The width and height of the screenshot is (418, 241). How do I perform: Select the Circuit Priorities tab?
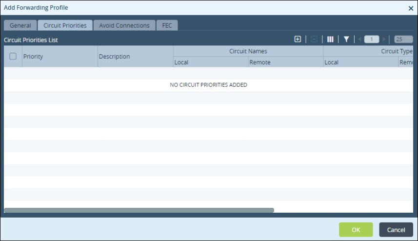pos(65,25)
